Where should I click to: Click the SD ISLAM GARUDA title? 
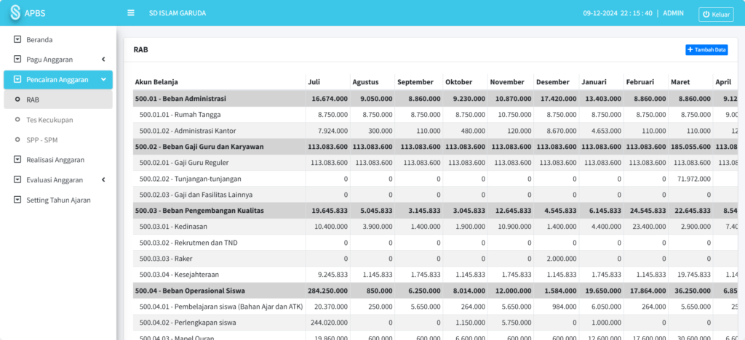click(x=178, y=13)
